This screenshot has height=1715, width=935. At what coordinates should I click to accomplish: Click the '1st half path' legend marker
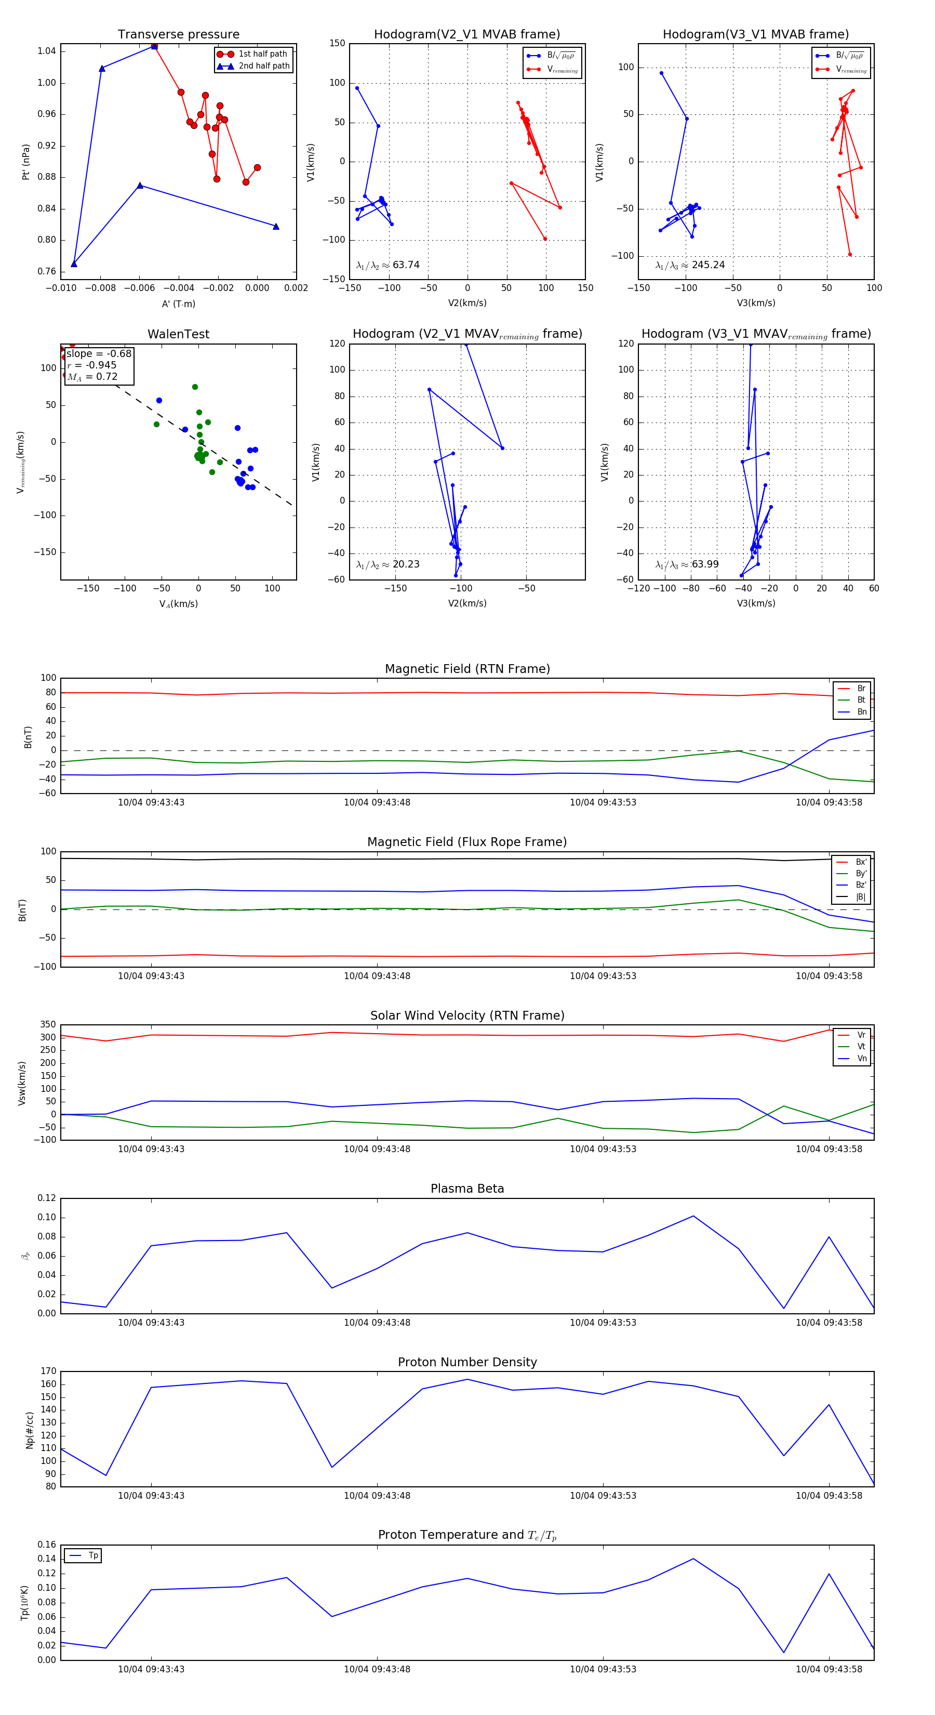(225, 54)
